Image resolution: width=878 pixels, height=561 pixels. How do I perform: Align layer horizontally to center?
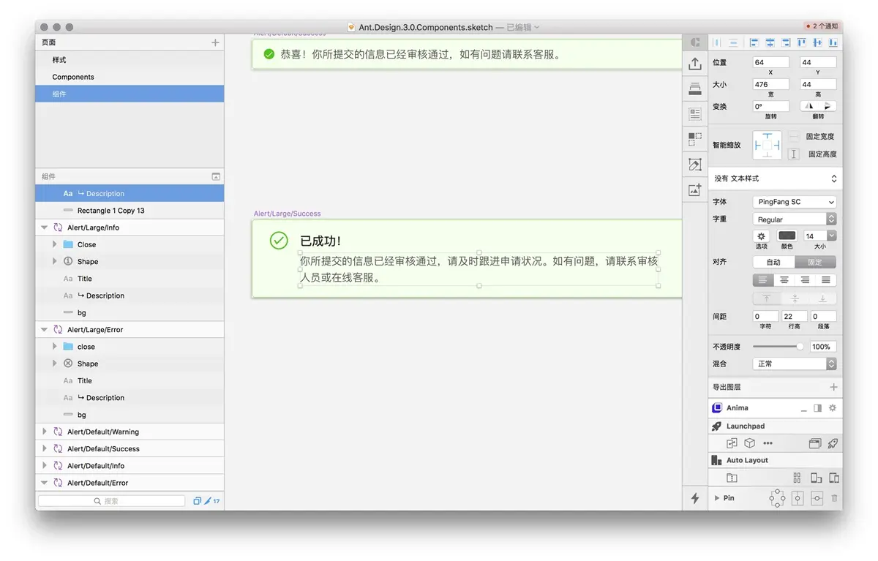click(x=770, y=43)
